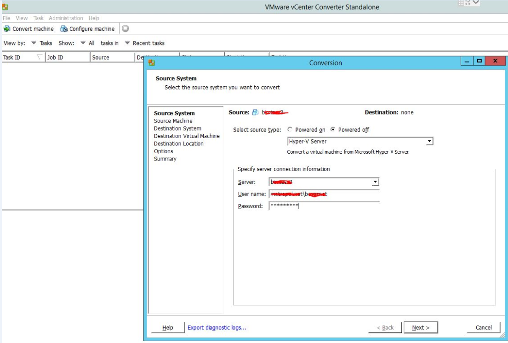Screen dimensions: 508x343
Task: Open the View menu
Action: pos(22,18)
